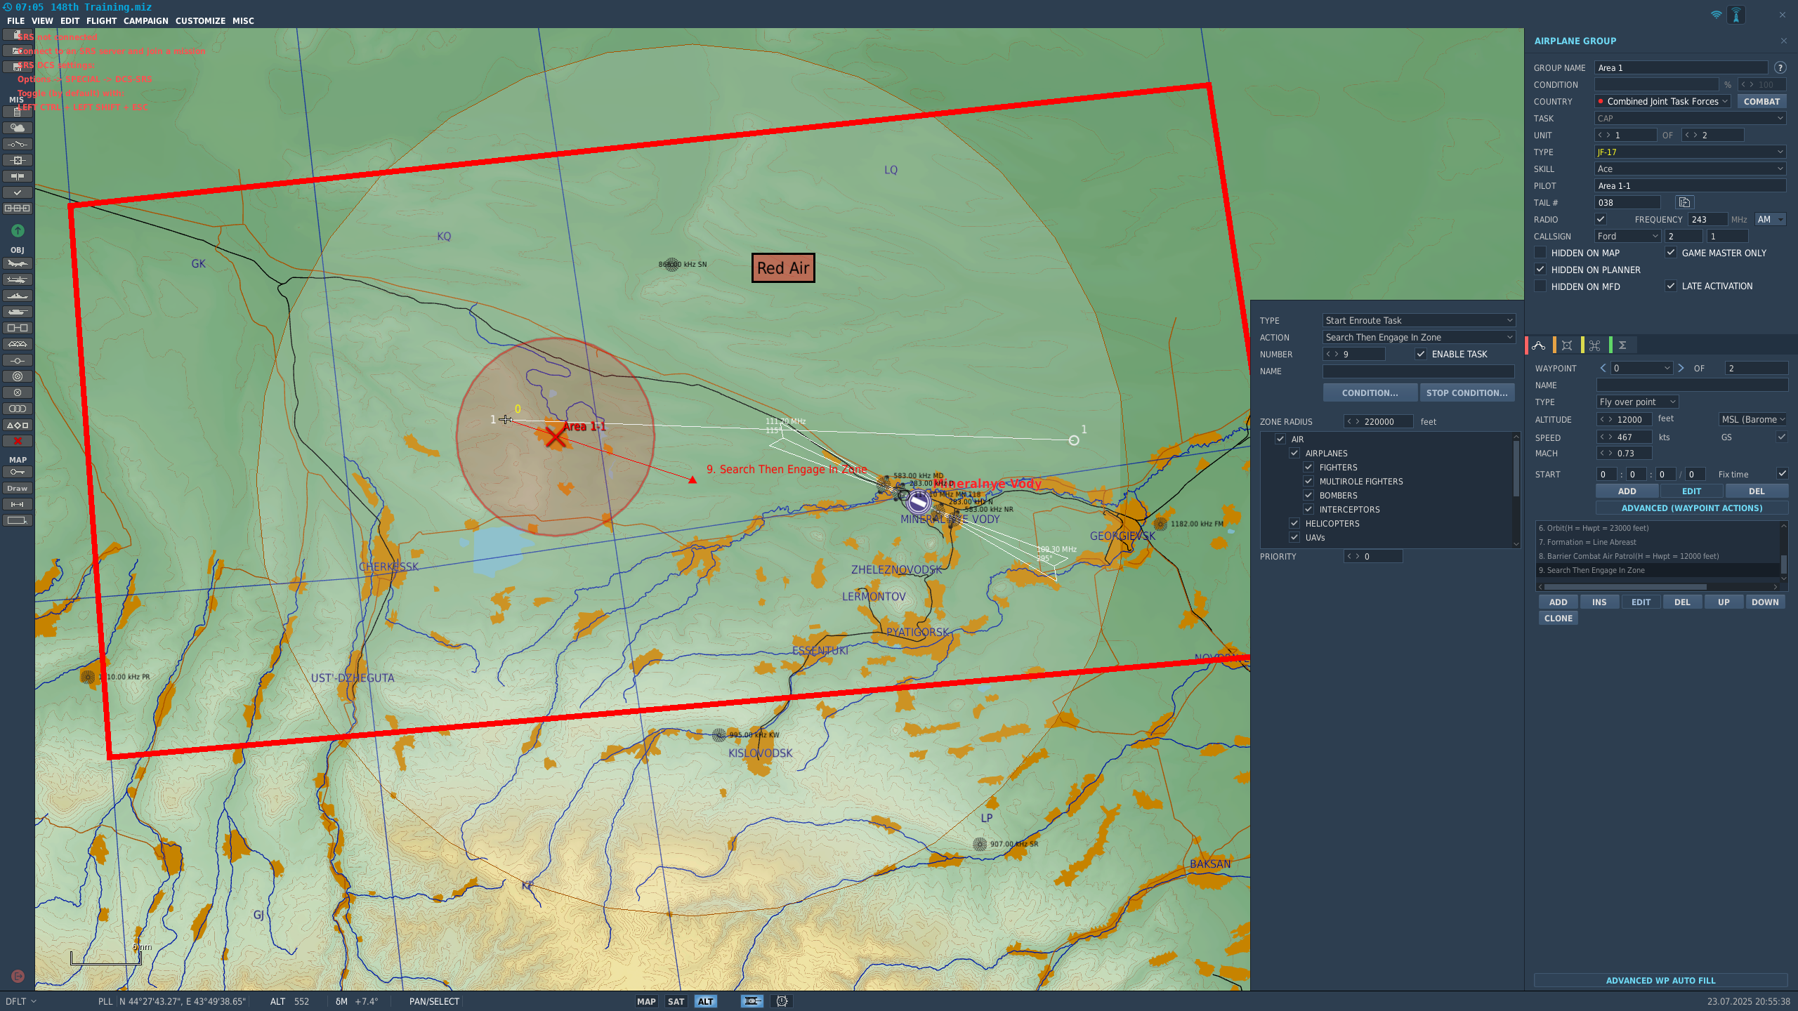Select the helicopter group placement tool

point(18,279)
